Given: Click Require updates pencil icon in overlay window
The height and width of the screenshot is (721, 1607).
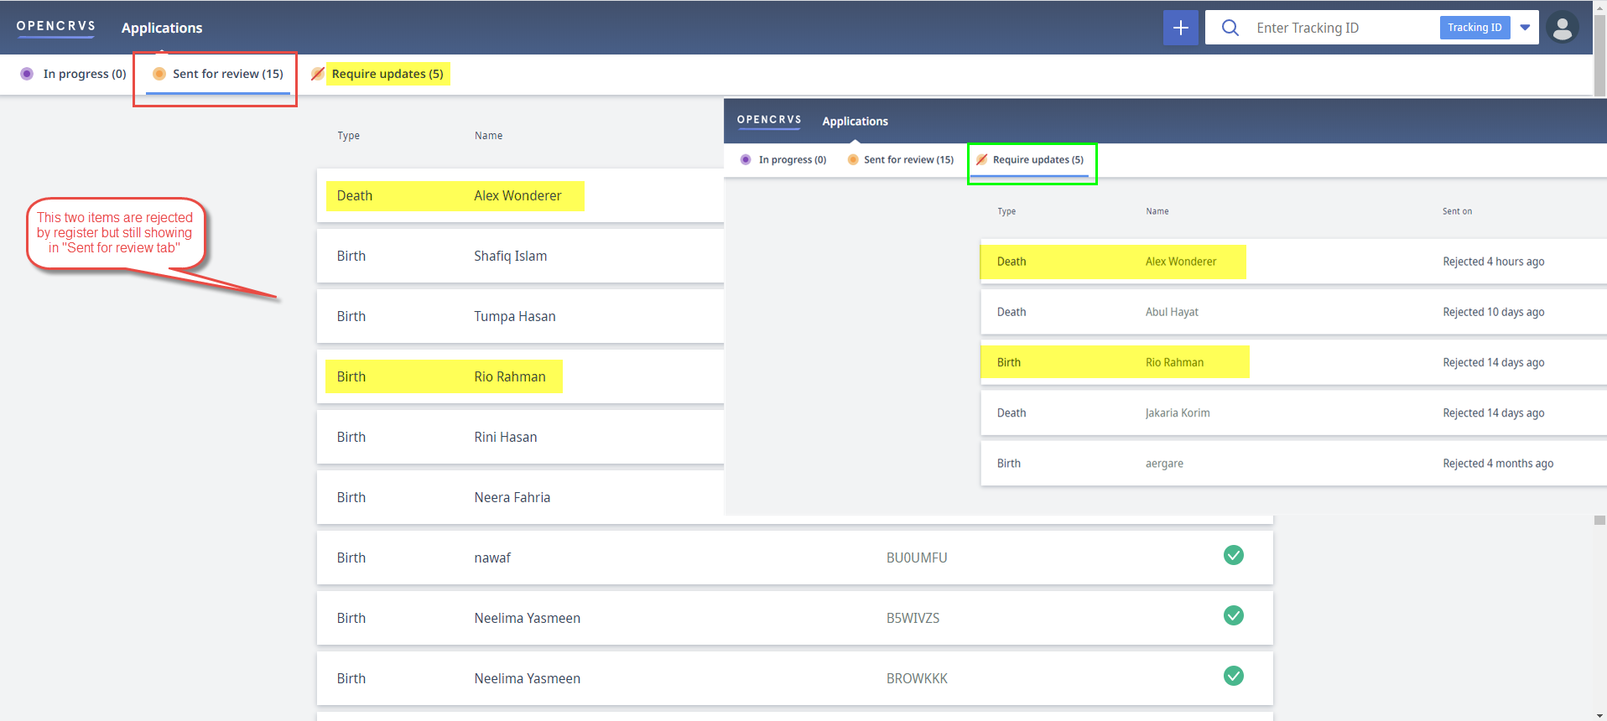Looking at the screenshot, I should coord(981,159).
